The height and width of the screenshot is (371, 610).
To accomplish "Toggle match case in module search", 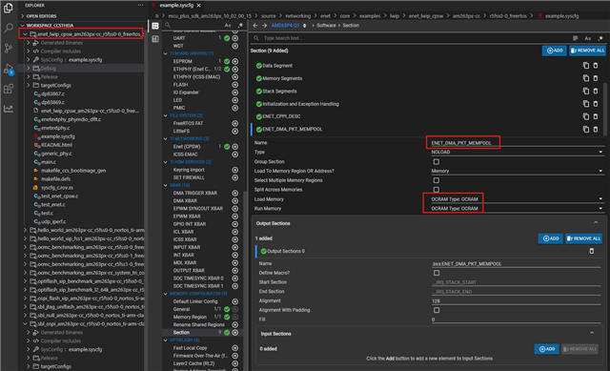I will 228,26.
